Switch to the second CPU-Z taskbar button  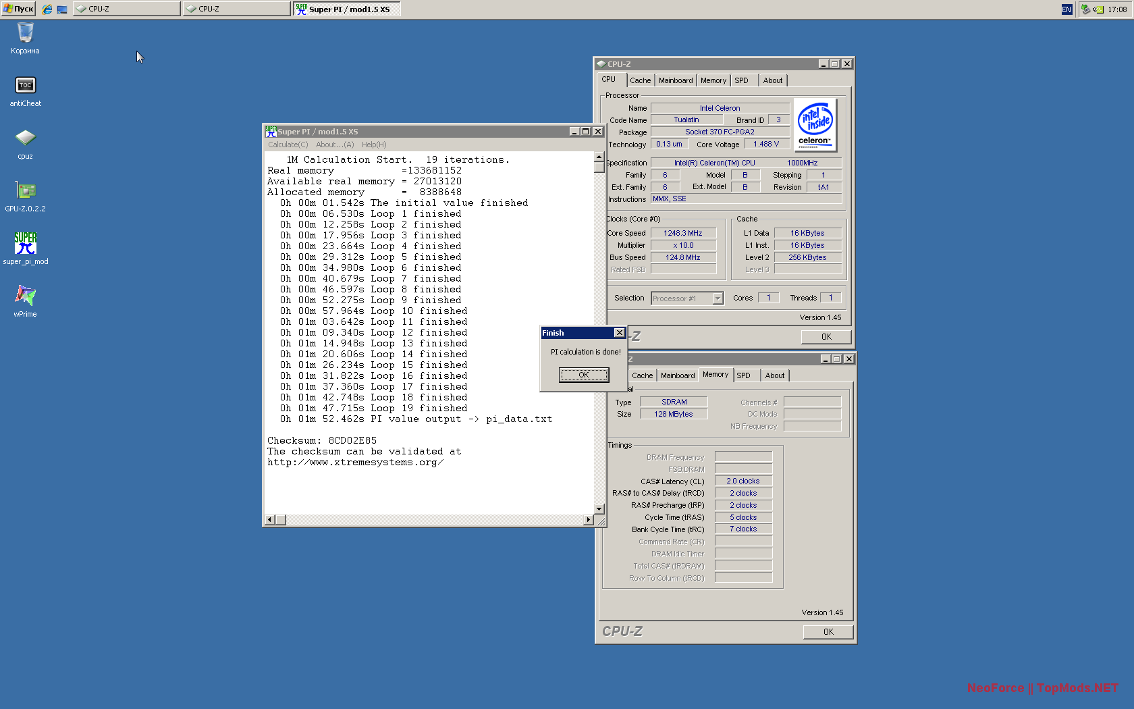(236, 9)
